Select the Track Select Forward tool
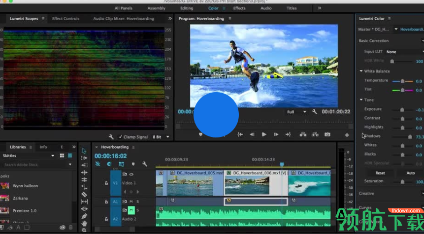 (x=84, y=158)
